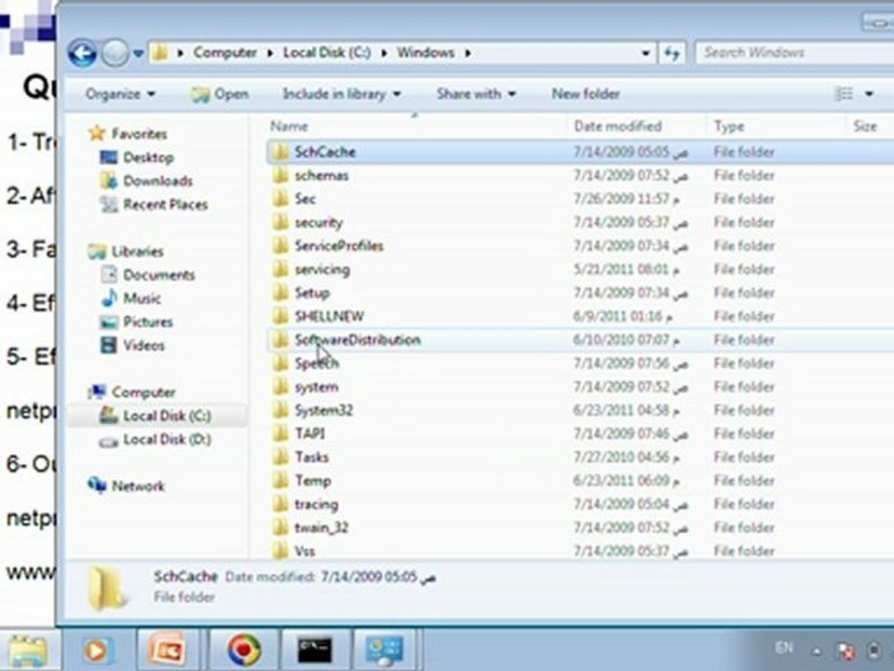Select the Sec folder icon
Image resolution: width=894 pixels, height=671 pixels.
(x=280, y=198)
